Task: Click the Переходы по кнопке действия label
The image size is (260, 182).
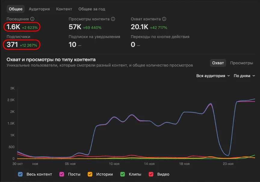Action: point(160,37)
